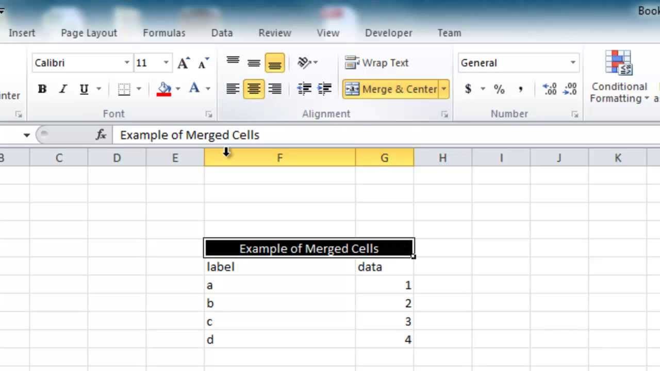Click Decrease Indent icon
The height and width of the screenshot is (371, 660).
(x=304, y=89)
